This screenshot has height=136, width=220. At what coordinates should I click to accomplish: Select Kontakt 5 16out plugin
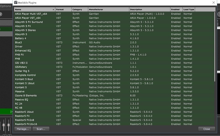pos(114,83)
